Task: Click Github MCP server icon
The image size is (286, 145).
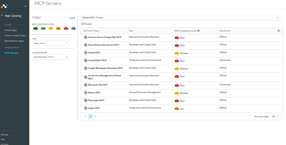Action: [85, 53]
